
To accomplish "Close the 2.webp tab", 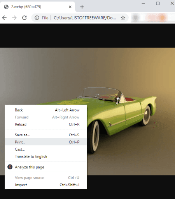I will point(70,7).
